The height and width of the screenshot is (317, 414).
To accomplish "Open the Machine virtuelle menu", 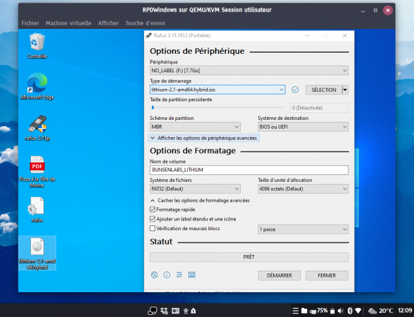I will coord(68,23).
